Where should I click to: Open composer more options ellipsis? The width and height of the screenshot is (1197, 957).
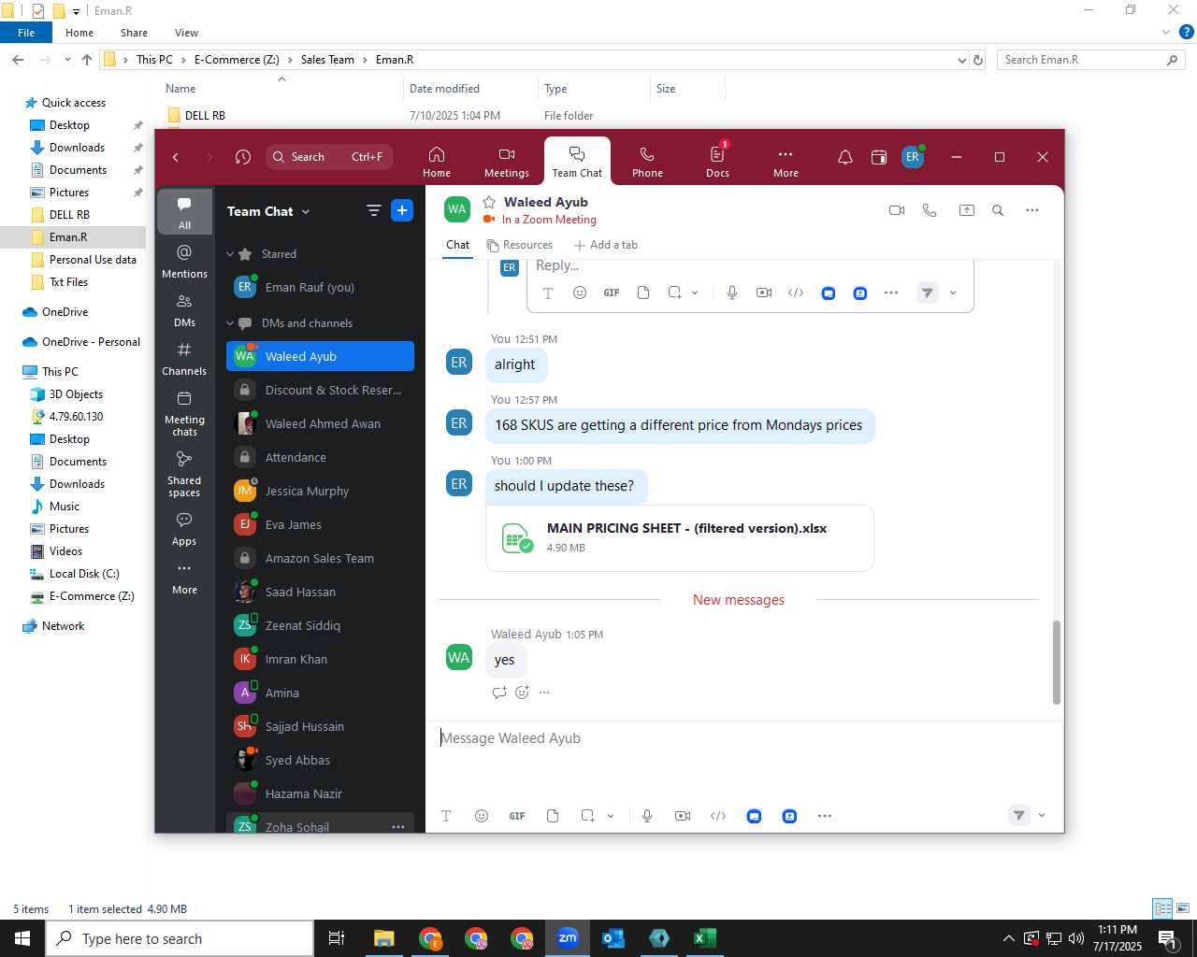[x=825, y=816]
